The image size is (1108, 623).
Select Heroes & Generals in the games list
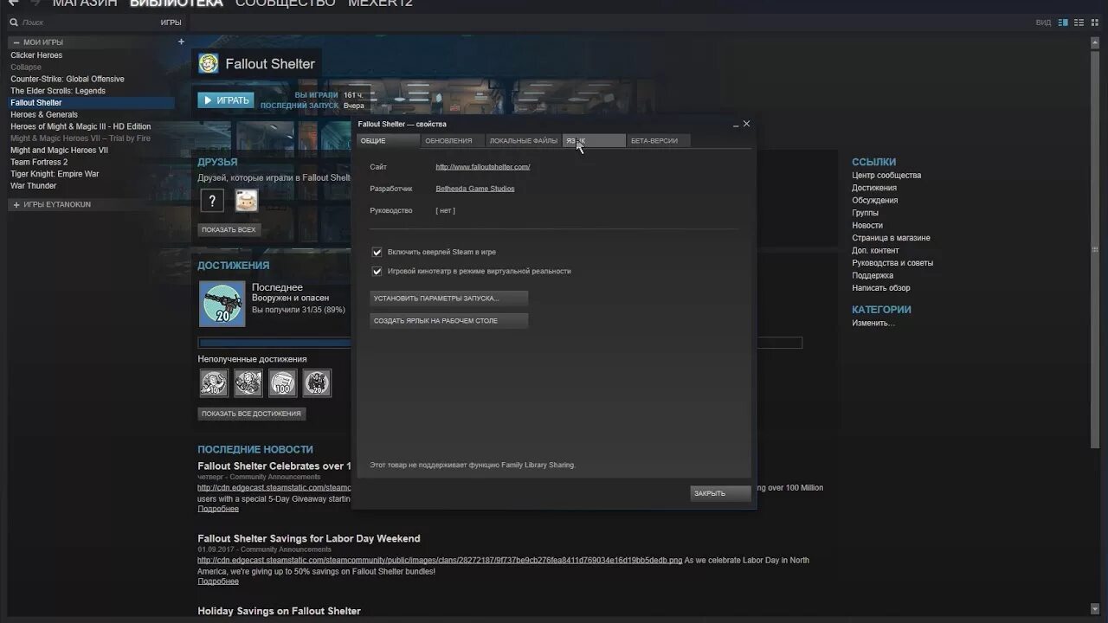(x=44, y=114)
